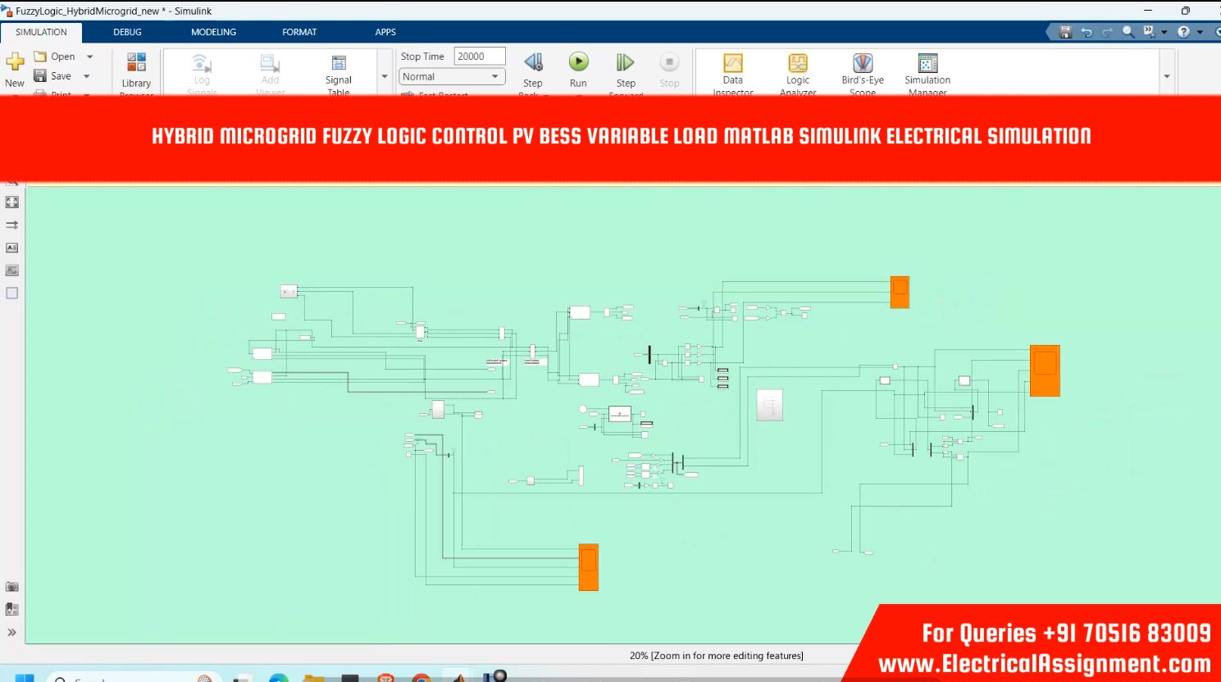Toggle sample time display arrows icon
The height and width of the screenshot is (682, 1221).
(x=12, y=225)
